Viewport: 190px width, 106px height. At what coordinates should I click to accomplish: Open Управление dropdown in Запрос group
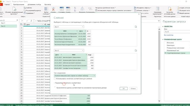coord(29,13)
